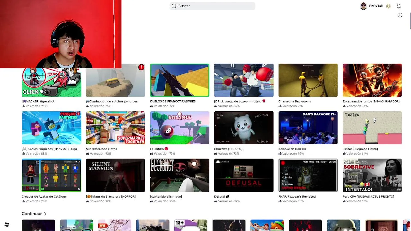The width and height of the screenshot is (411, 231).
Task: Click thumbs-up icon under Peru City
Action: click(x=345, y=201)
